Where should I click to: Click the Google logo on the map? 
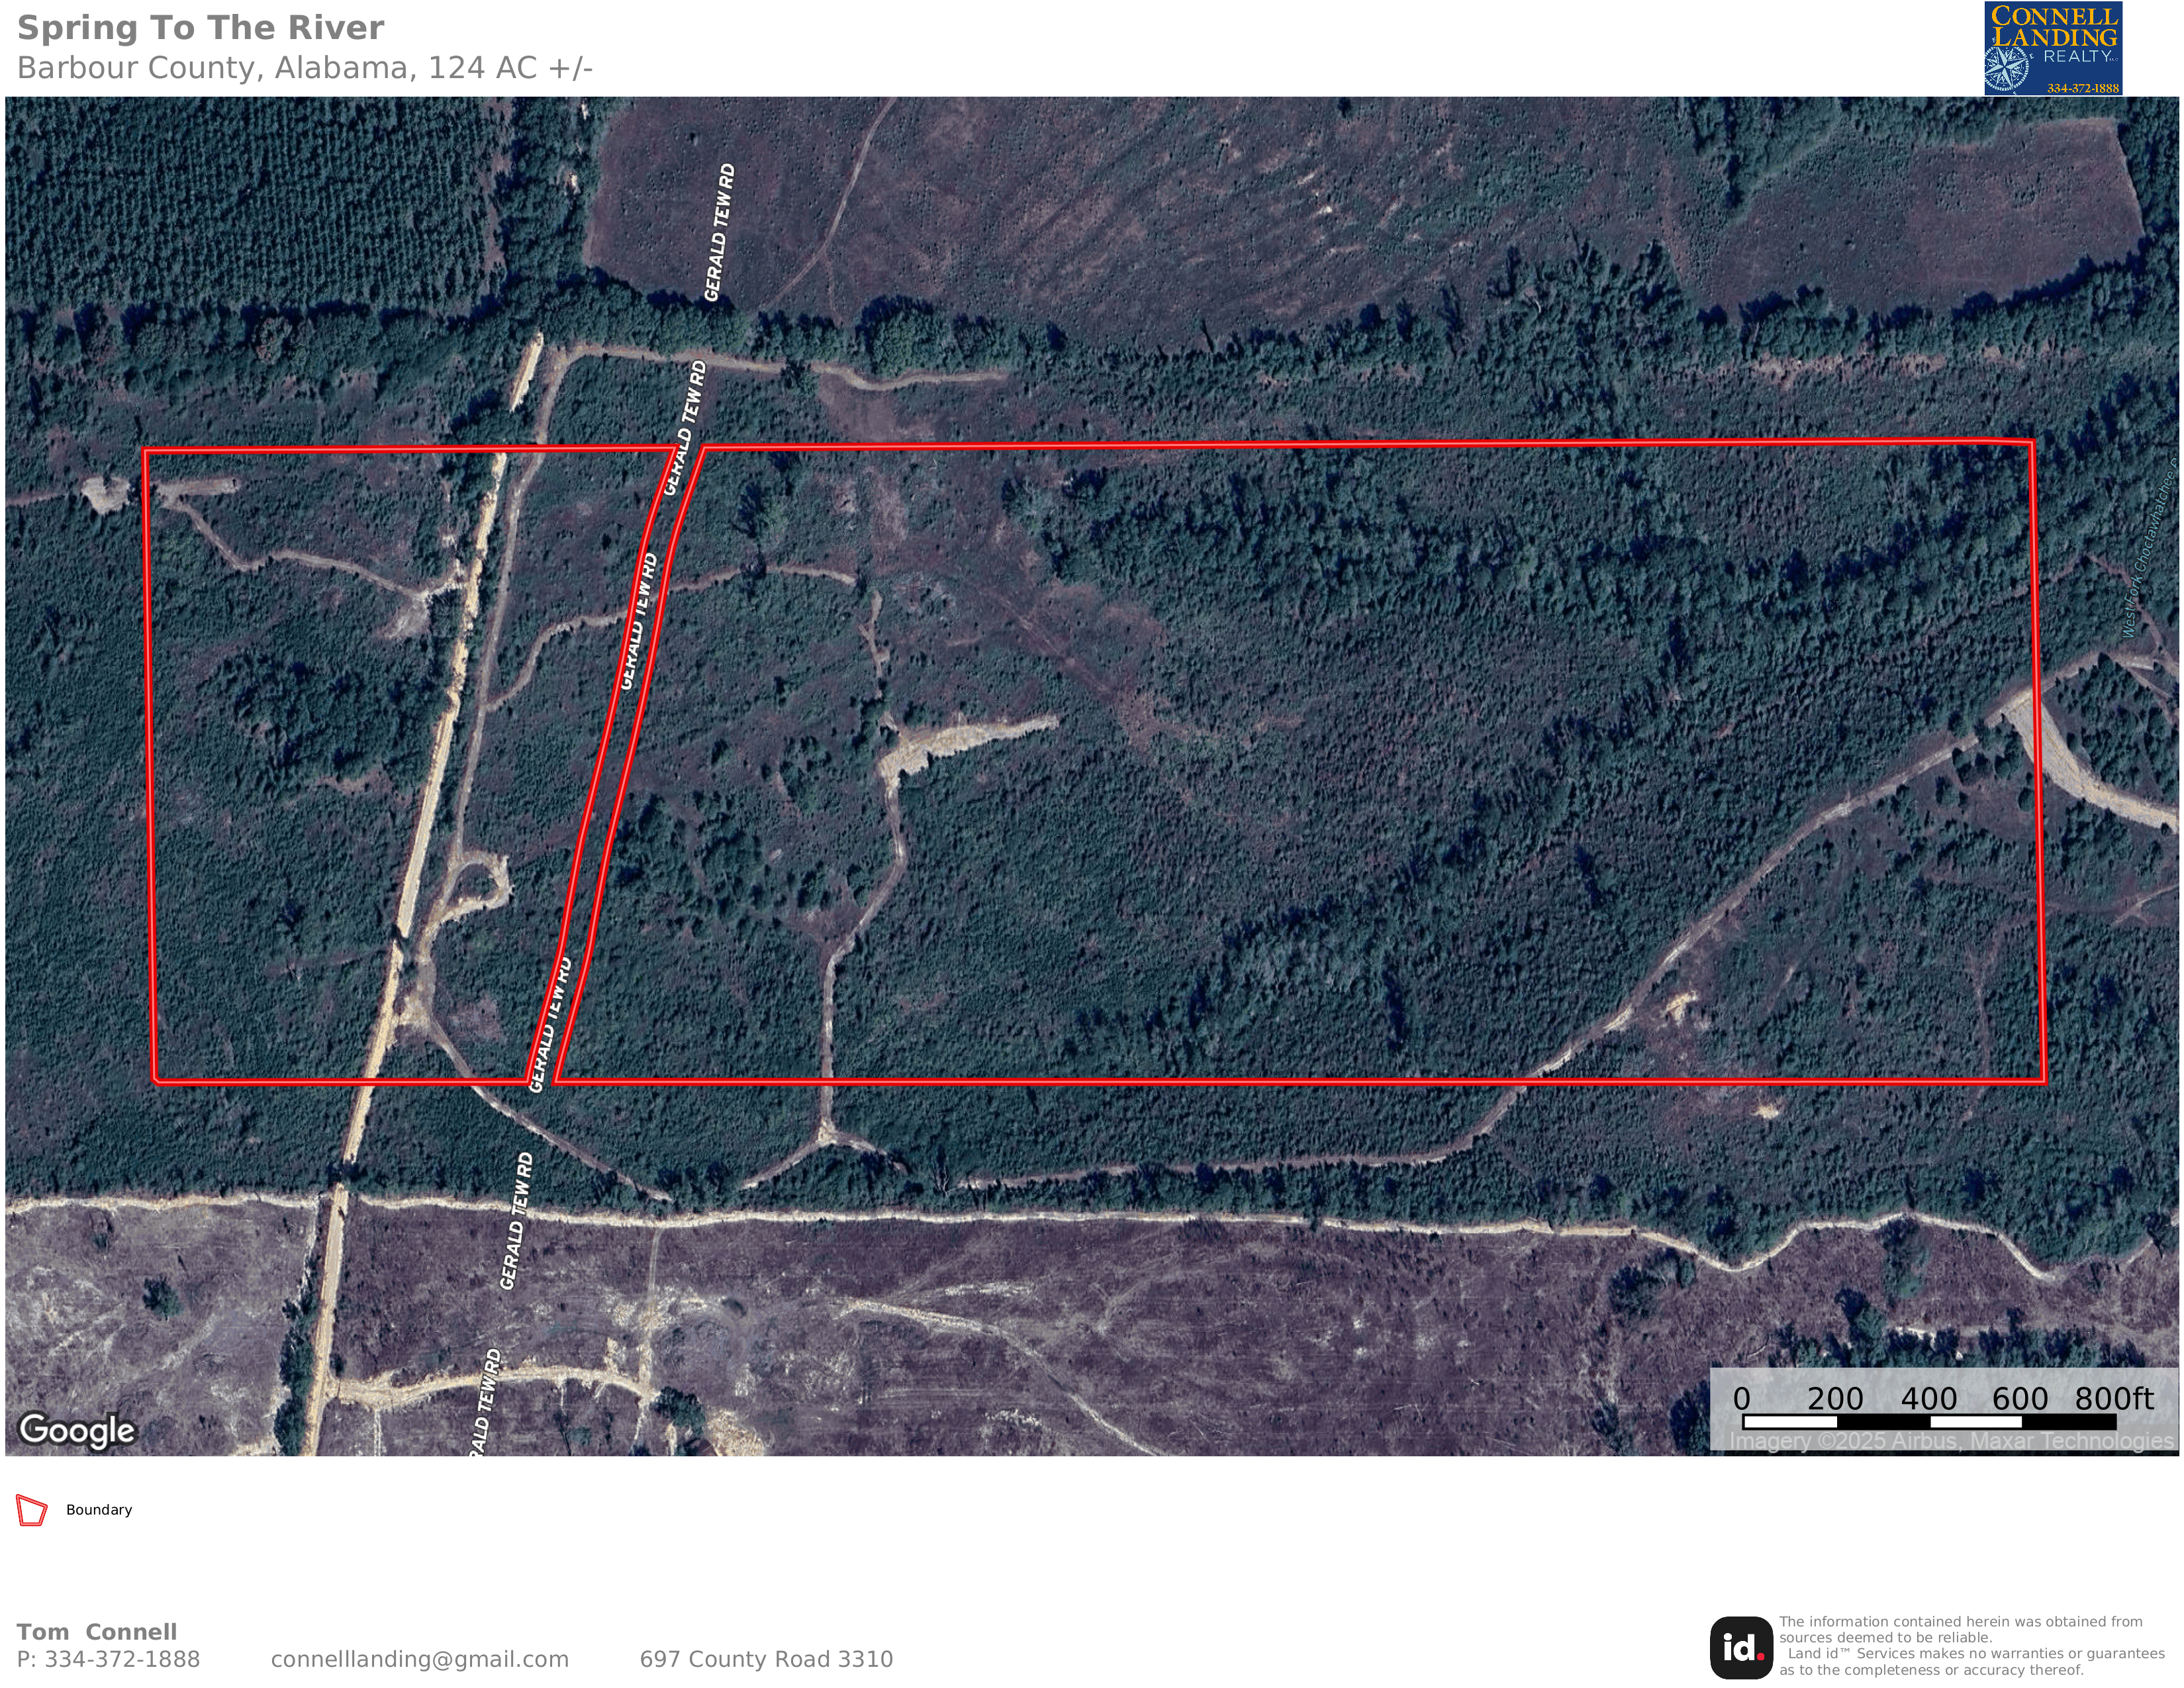(x=77, y=1430)
